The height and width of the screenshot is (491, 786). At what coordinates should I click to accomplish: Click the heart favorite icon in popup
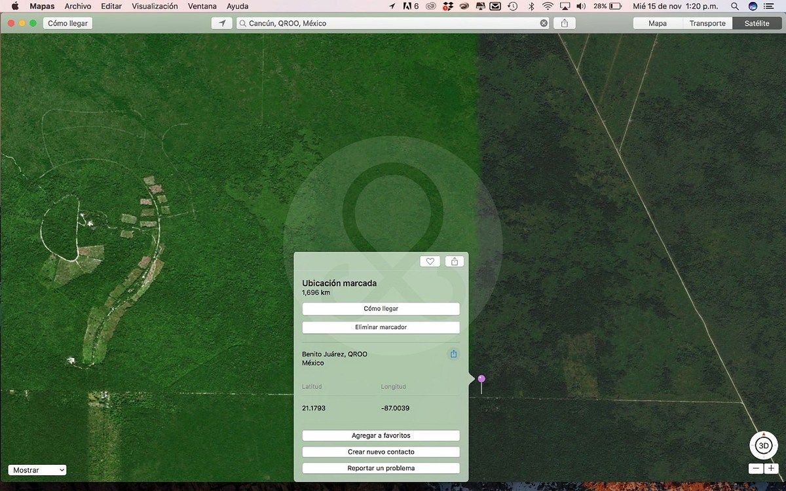tap(430, 261)
